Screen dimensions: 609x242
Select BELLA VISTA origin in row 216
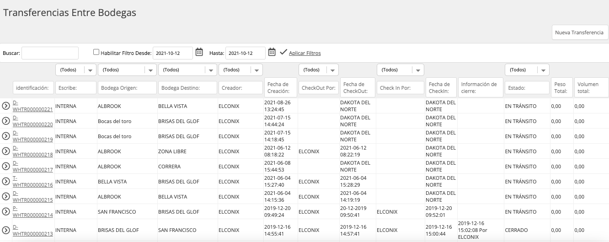click(112, 182)
